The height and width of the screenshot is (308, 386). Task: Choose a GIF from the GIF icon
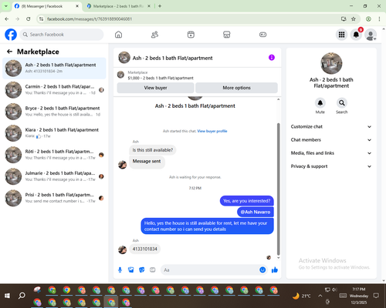[x=153, y=269]
